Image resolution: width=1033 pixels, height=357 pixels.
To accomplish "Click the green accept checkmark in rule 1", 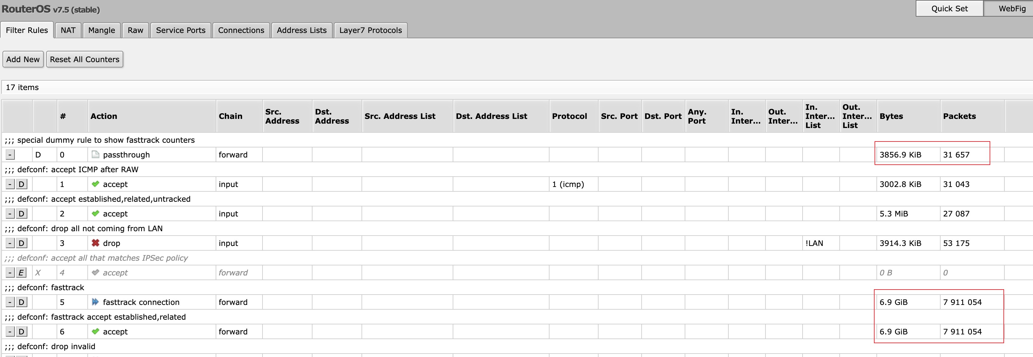I will pyautogui.click(x=96, y=184).
